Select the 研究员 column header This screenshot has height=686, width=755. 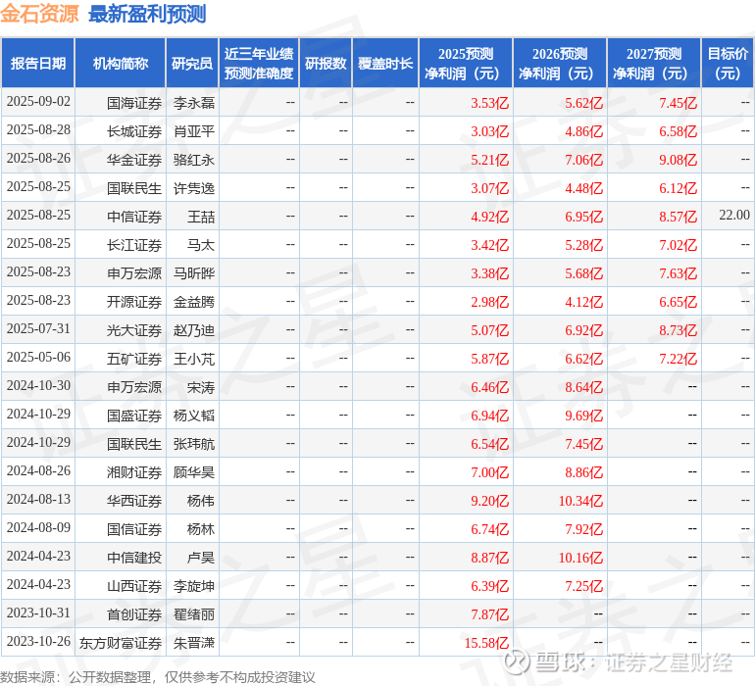click(192, 63)
